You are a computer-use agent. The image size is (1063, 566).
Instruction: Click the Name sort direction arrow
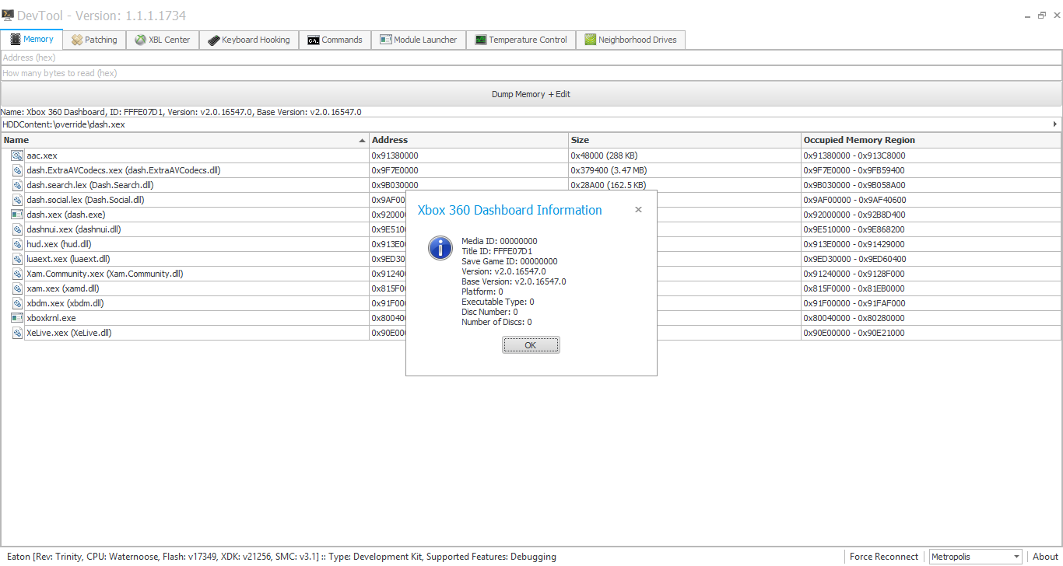point(362,141)
